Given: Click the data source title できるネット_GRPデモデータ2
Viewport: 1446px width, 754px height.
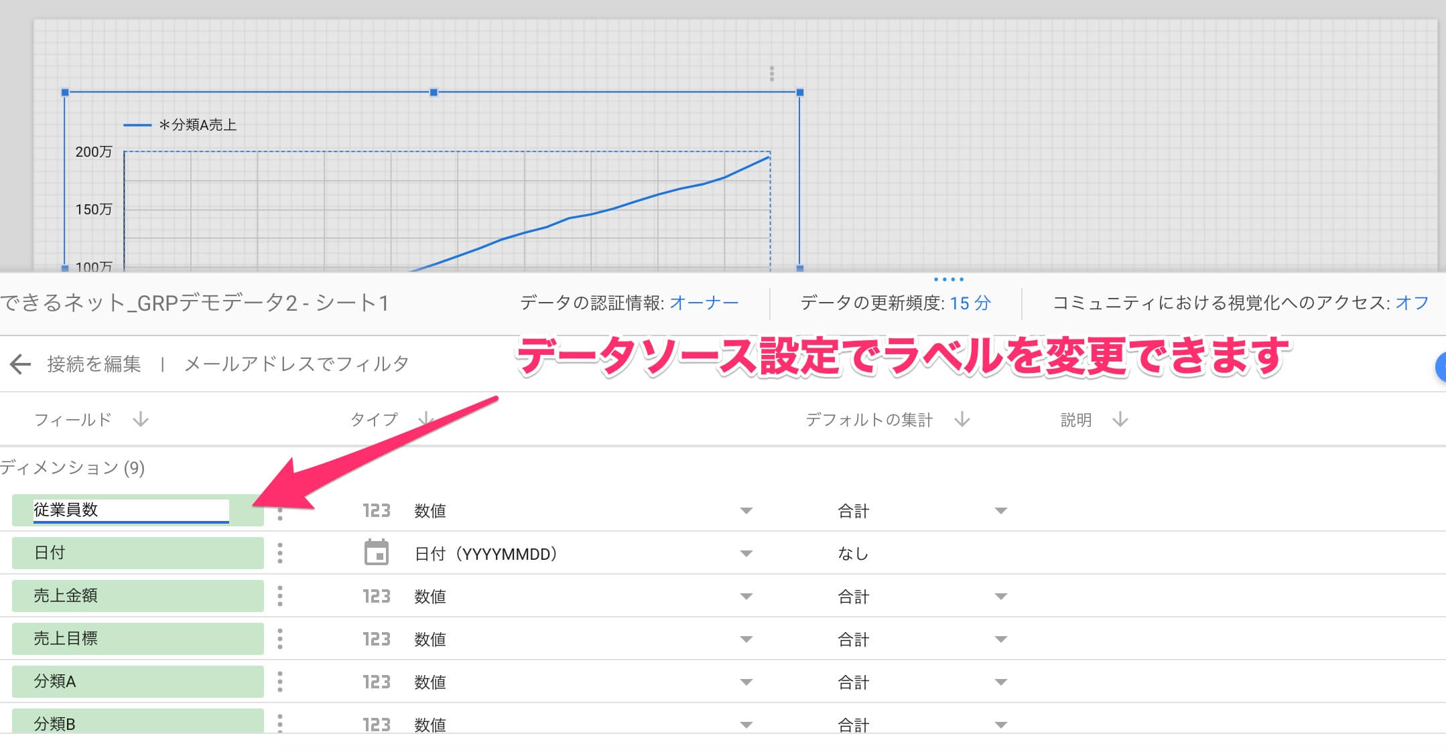Looking at the screenshot, I should [x=195, y=303].
